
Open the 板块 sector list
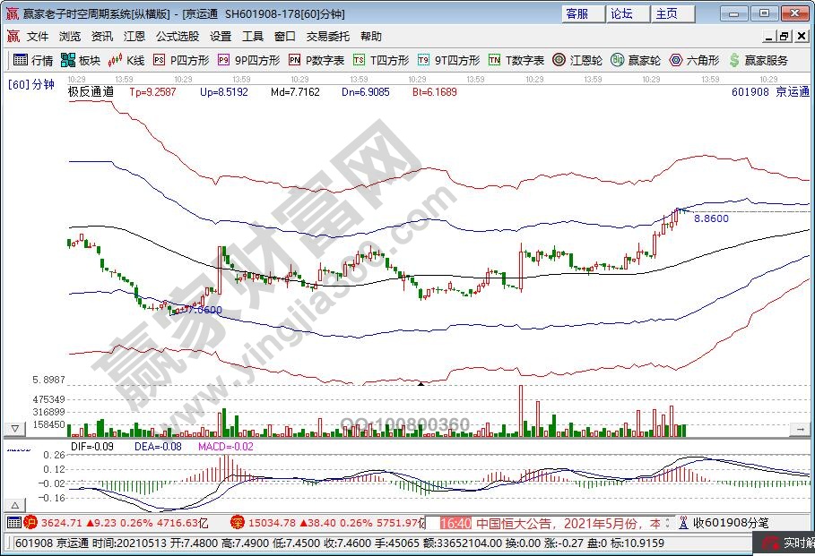[81, 60]
